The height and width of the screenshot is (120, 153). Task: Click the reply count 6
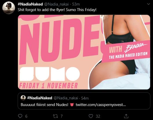click(x=26, y=117)
